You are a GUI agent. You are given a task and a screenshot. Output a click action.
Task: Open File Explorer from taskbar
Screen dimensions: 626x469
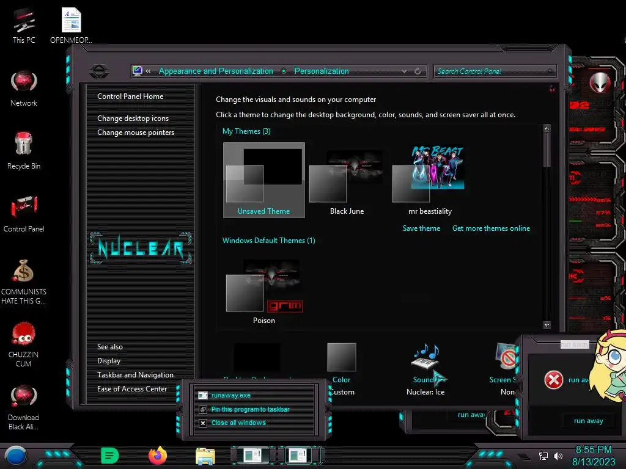pyautogui.click(x=205, y=456)
